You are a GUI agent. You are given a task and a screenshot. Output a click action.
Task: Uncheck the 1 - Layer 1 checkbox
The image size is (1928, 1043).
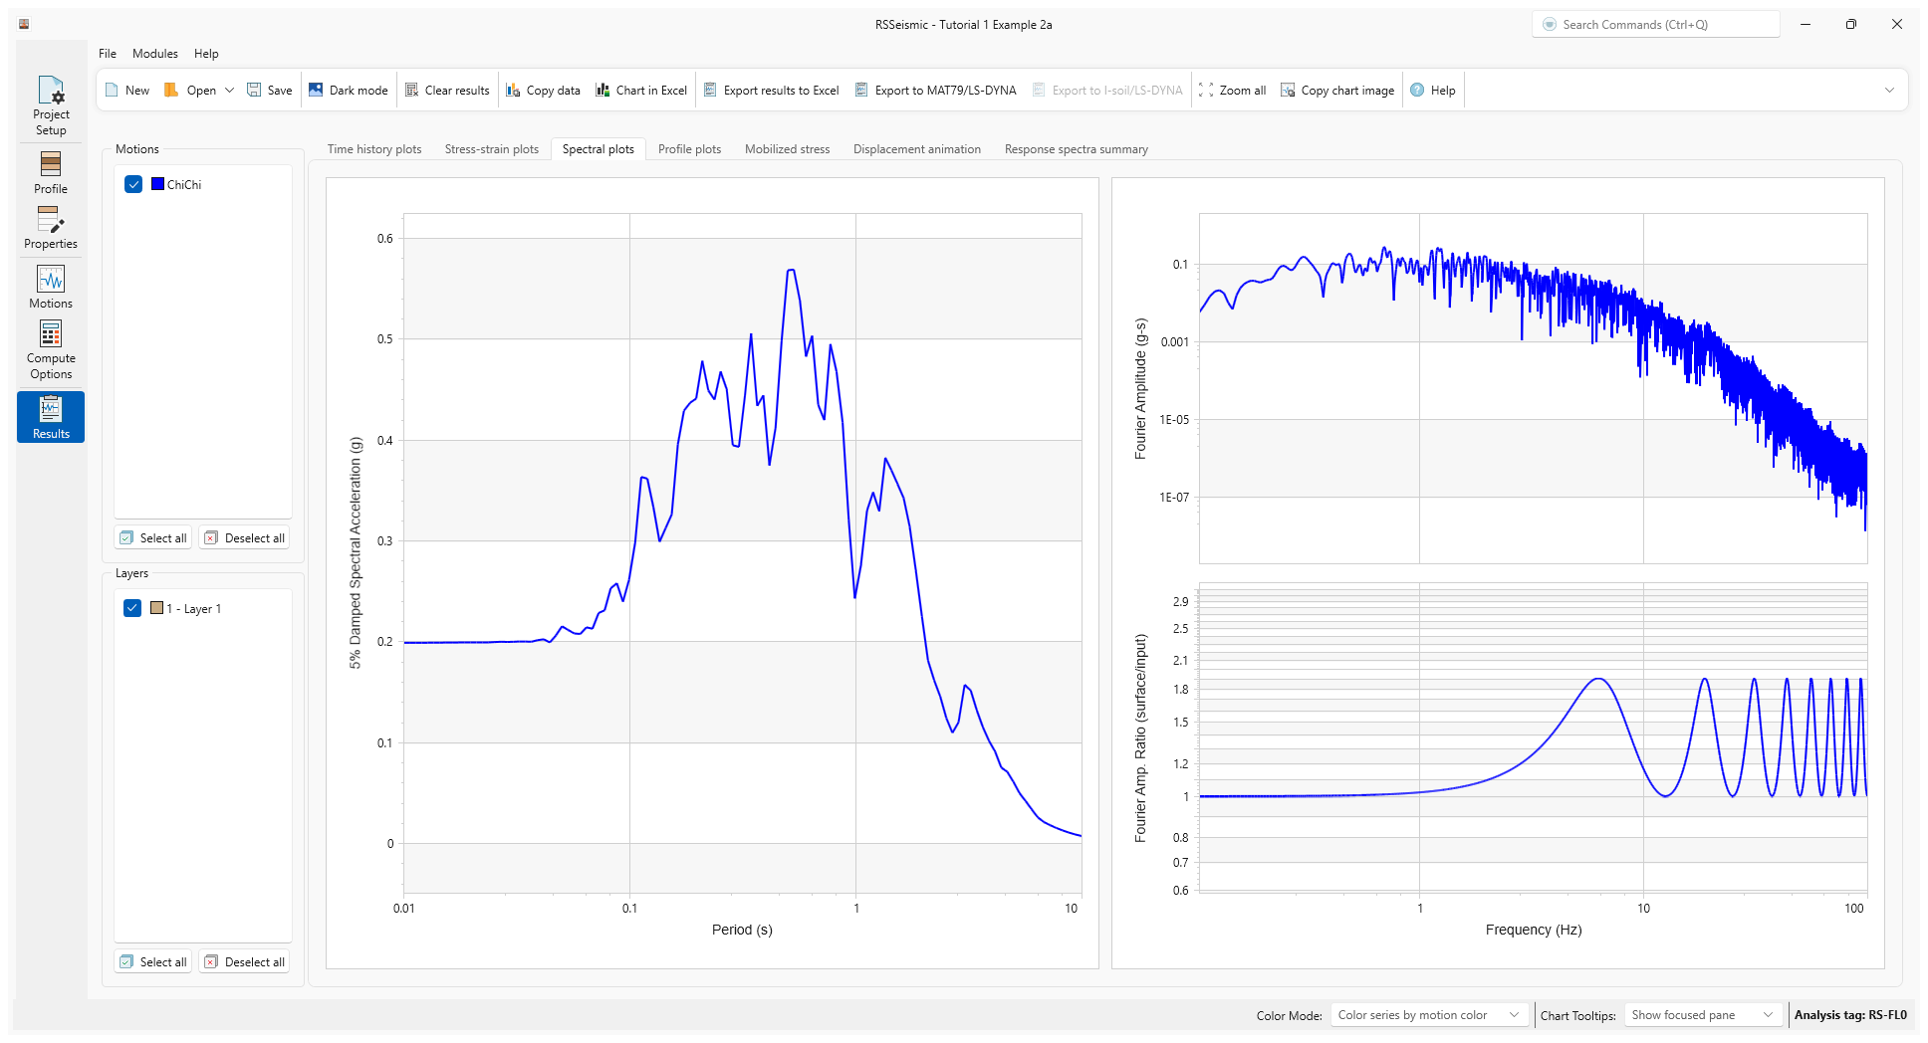click(132, 608)
